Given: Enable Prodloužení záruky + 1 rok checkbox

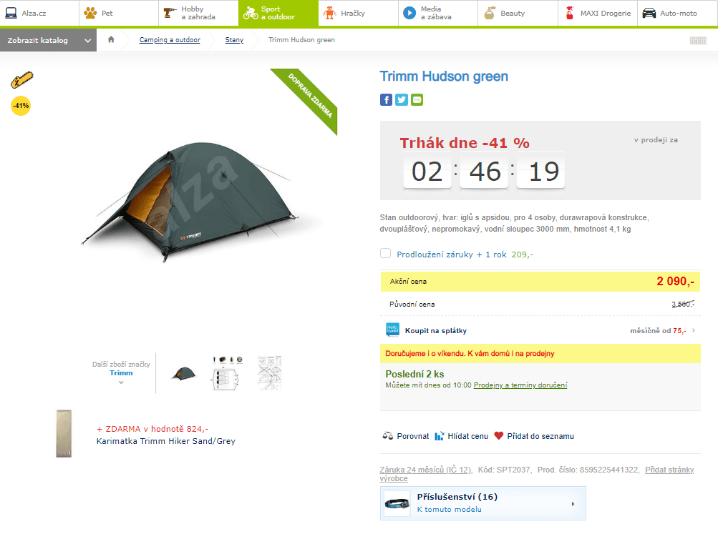Looking at the screenshot, I should [x=386, y=253].
